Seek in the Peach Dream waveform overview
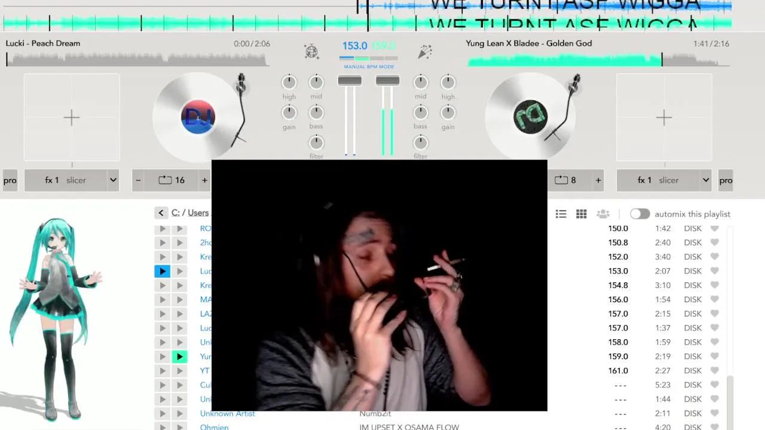 point(138,59)
